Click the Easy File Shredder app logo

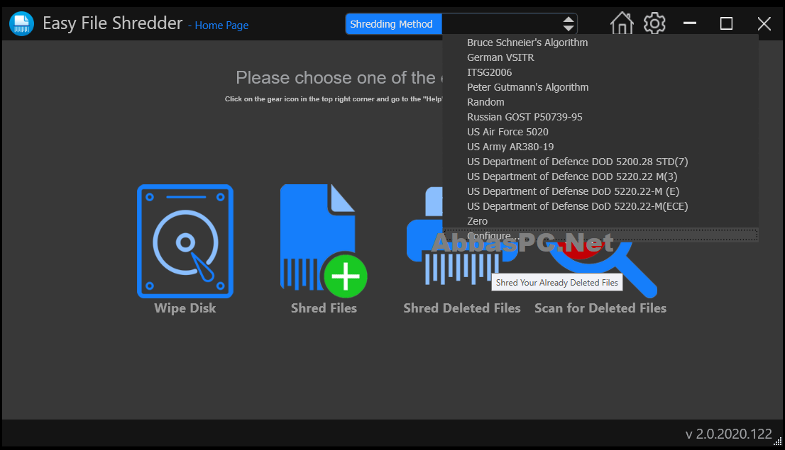[x=21, y=23]
